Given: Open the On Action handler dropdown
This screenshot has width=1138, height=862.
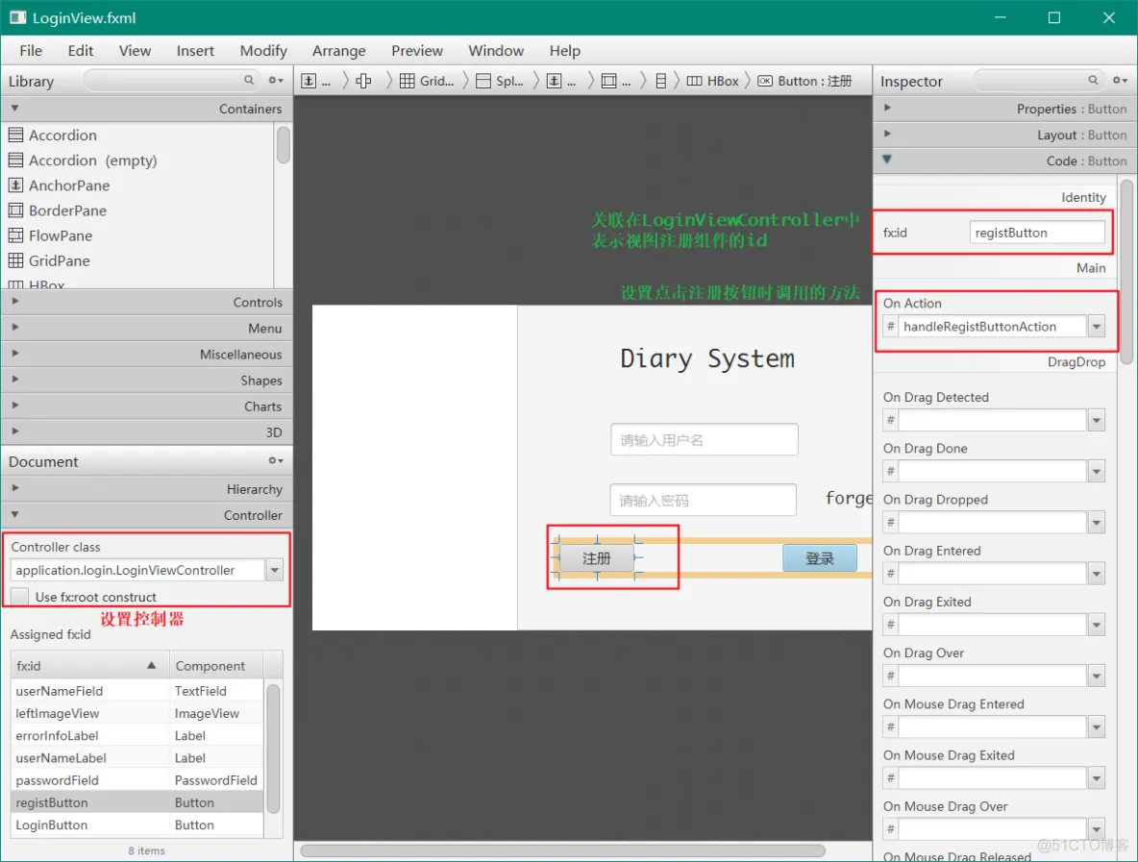Looking at the screenshot, I should tap(1096, 327).
